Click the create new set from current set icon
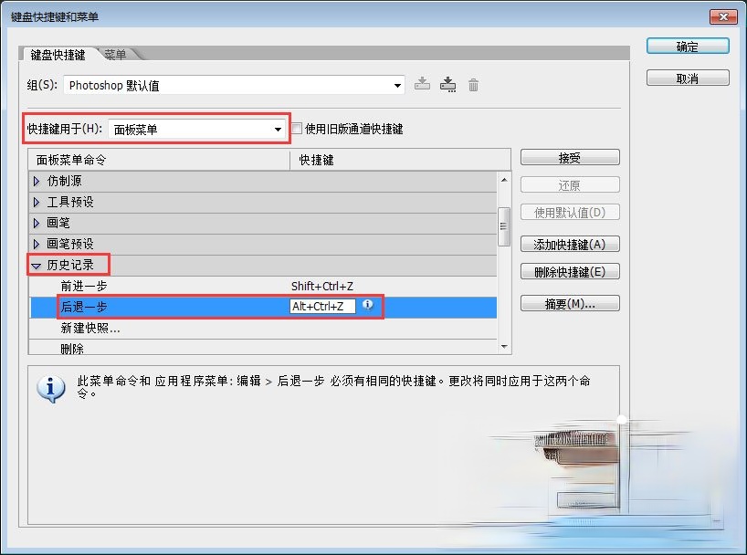 point(448,84)
